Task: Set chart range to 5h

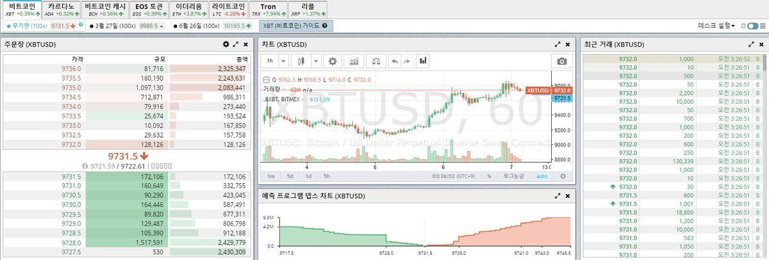Action: coord(327,175)
